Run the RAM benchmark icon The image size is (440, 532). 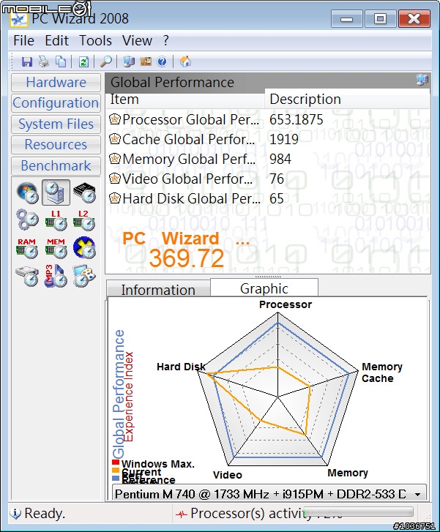27,247
